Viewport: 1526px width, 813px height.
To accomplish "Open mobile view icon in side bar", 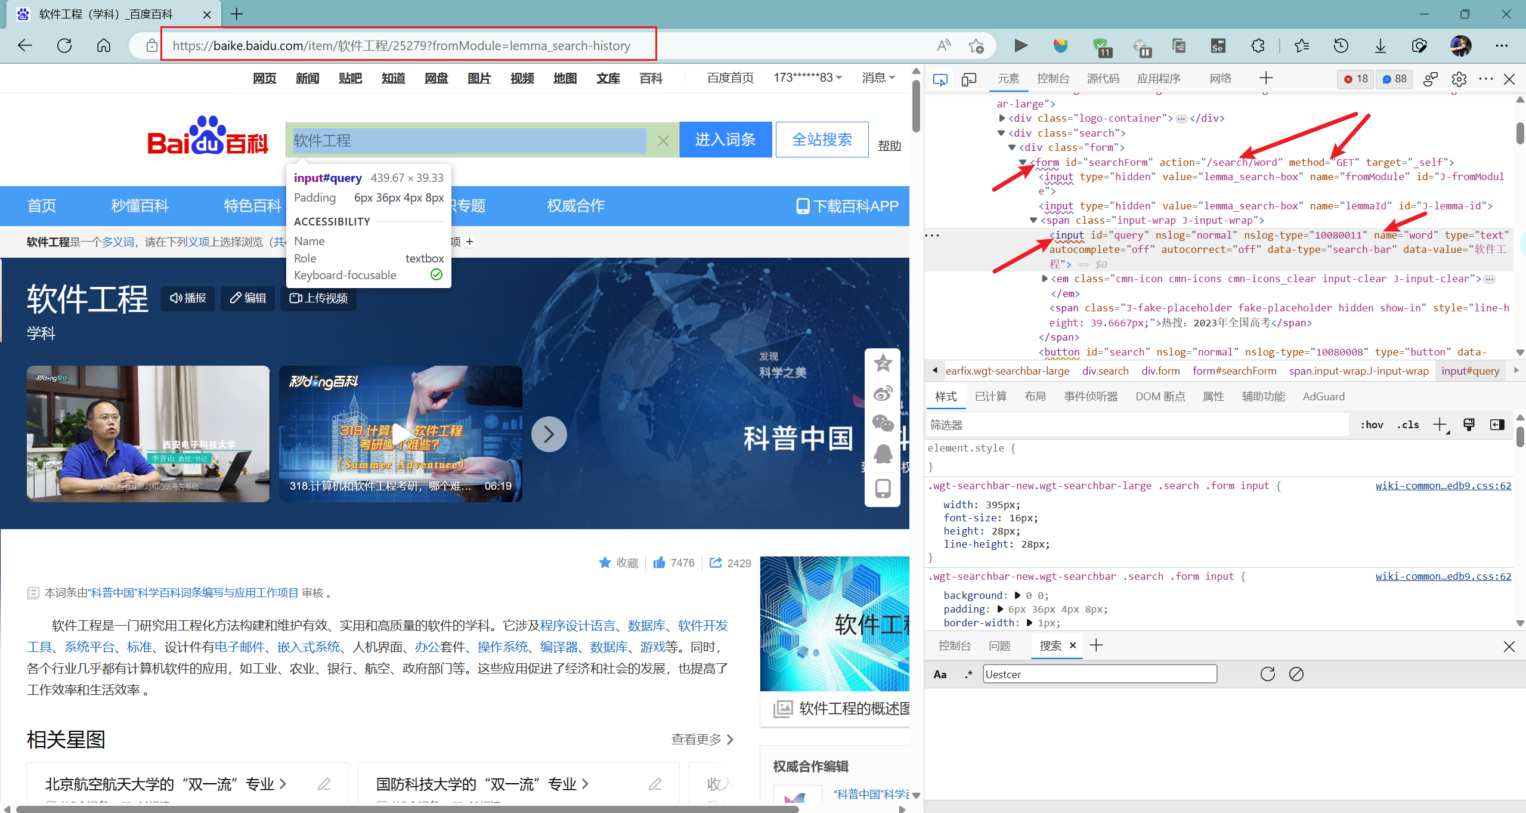I will (x=883, y=488).
